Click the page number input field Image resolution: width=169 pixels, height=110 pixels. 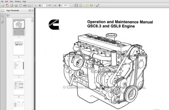point(44,5)
